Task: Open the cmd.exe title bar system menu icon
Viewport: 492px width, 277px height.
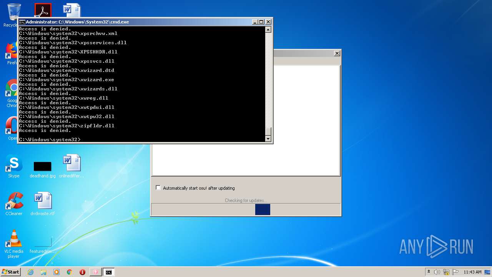Action: point(22,22)
